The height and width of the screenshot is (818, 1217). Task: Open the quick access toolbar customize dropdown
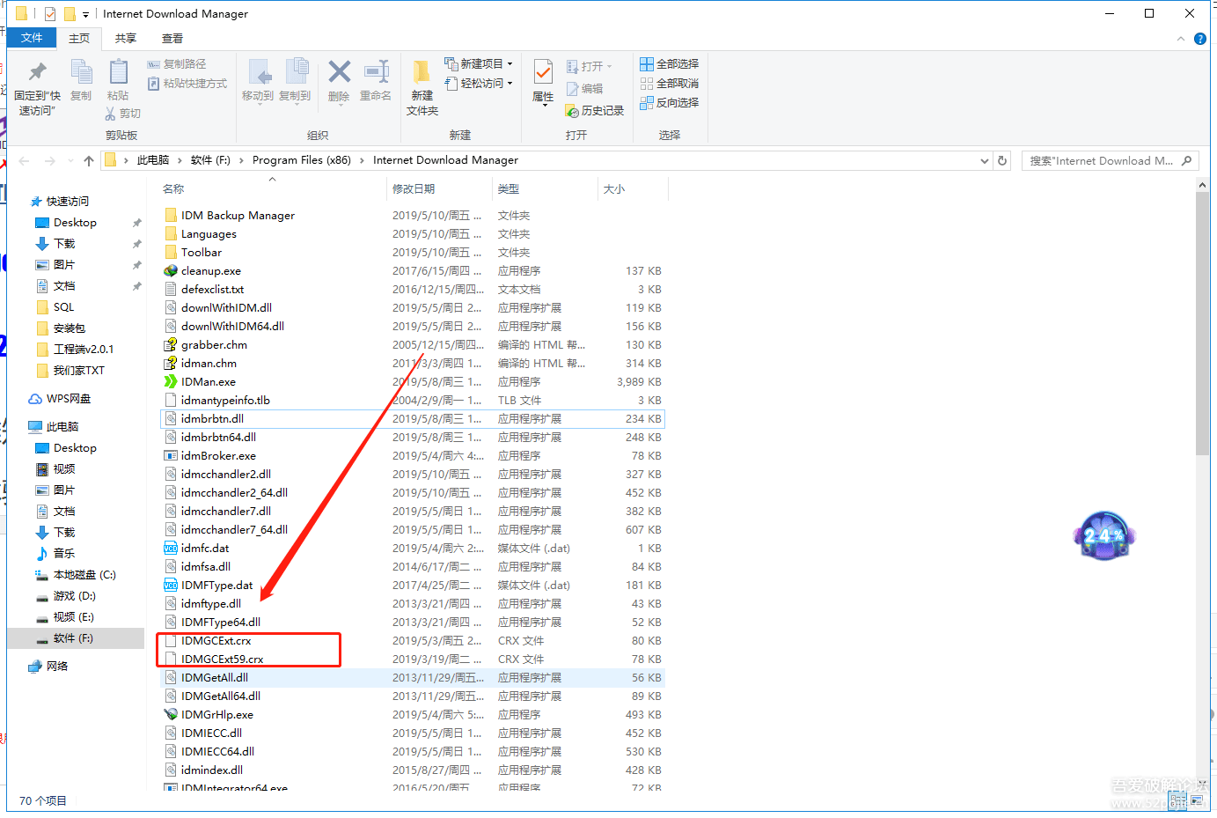point(85,14)
